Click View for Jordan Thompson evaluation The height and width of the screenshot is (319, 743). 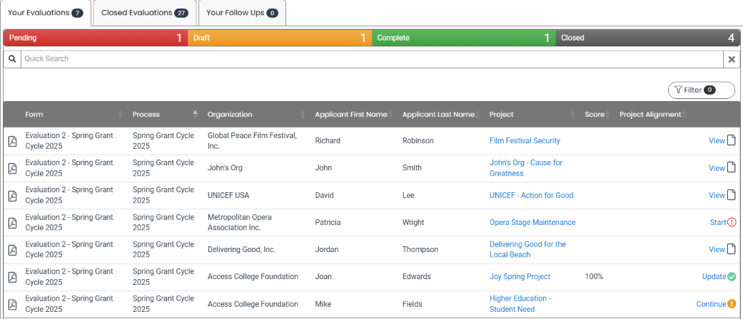coord(717,249)
